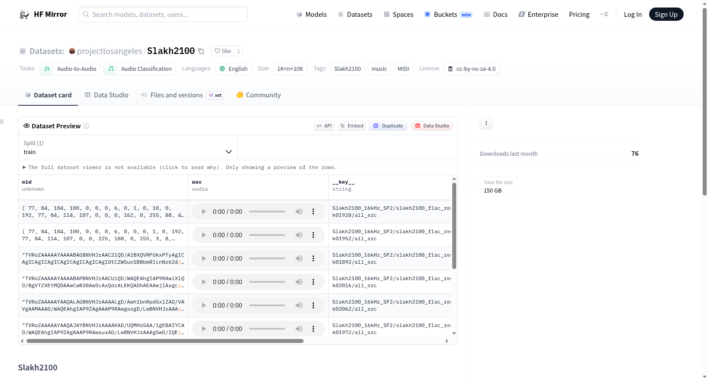This screenshot has height=381, width=708.
Task: Seek in the audio slider for row k01928
Action: (267, 212)
